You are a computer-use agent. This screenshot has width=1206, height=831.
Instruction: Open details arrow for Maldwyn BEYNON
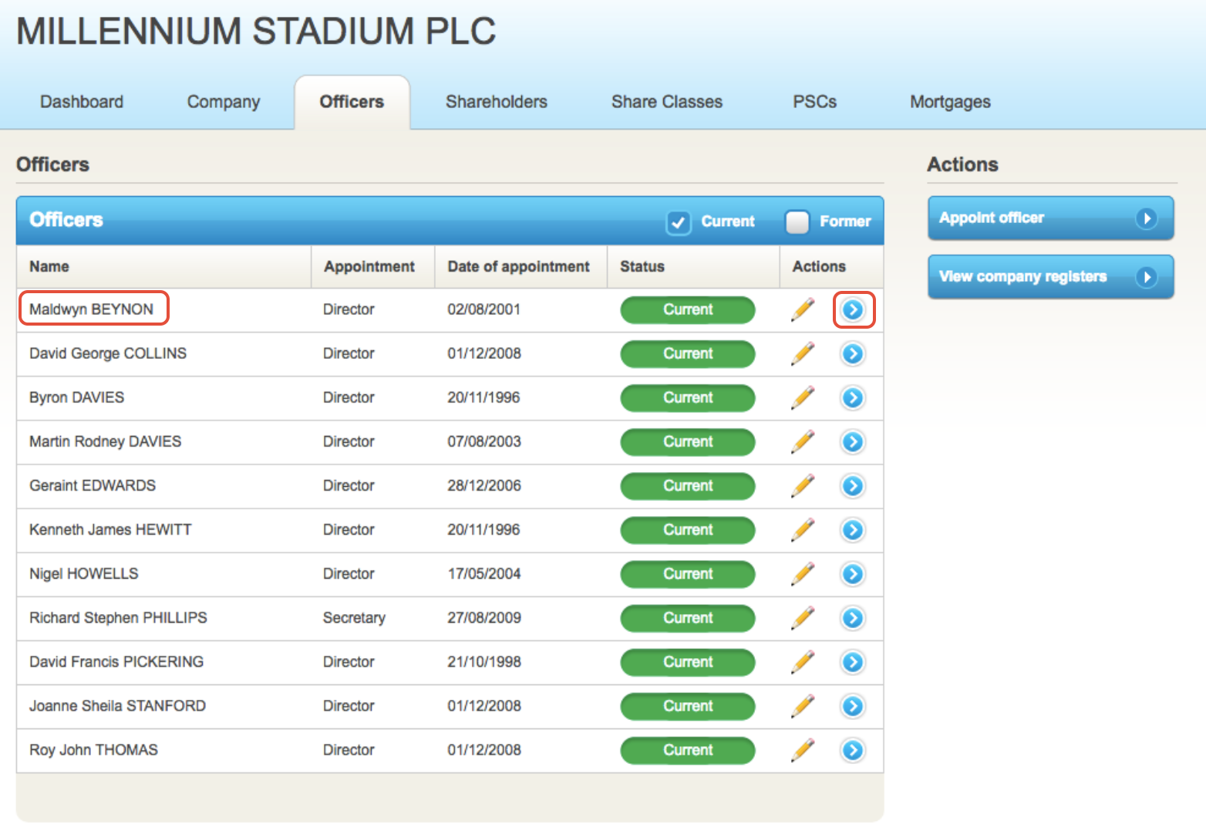[x=853, y=309]
